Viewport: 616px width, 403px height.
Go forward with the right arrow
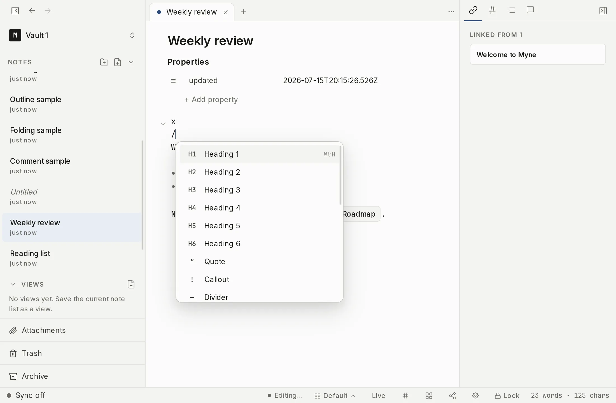tap(48, 11)
